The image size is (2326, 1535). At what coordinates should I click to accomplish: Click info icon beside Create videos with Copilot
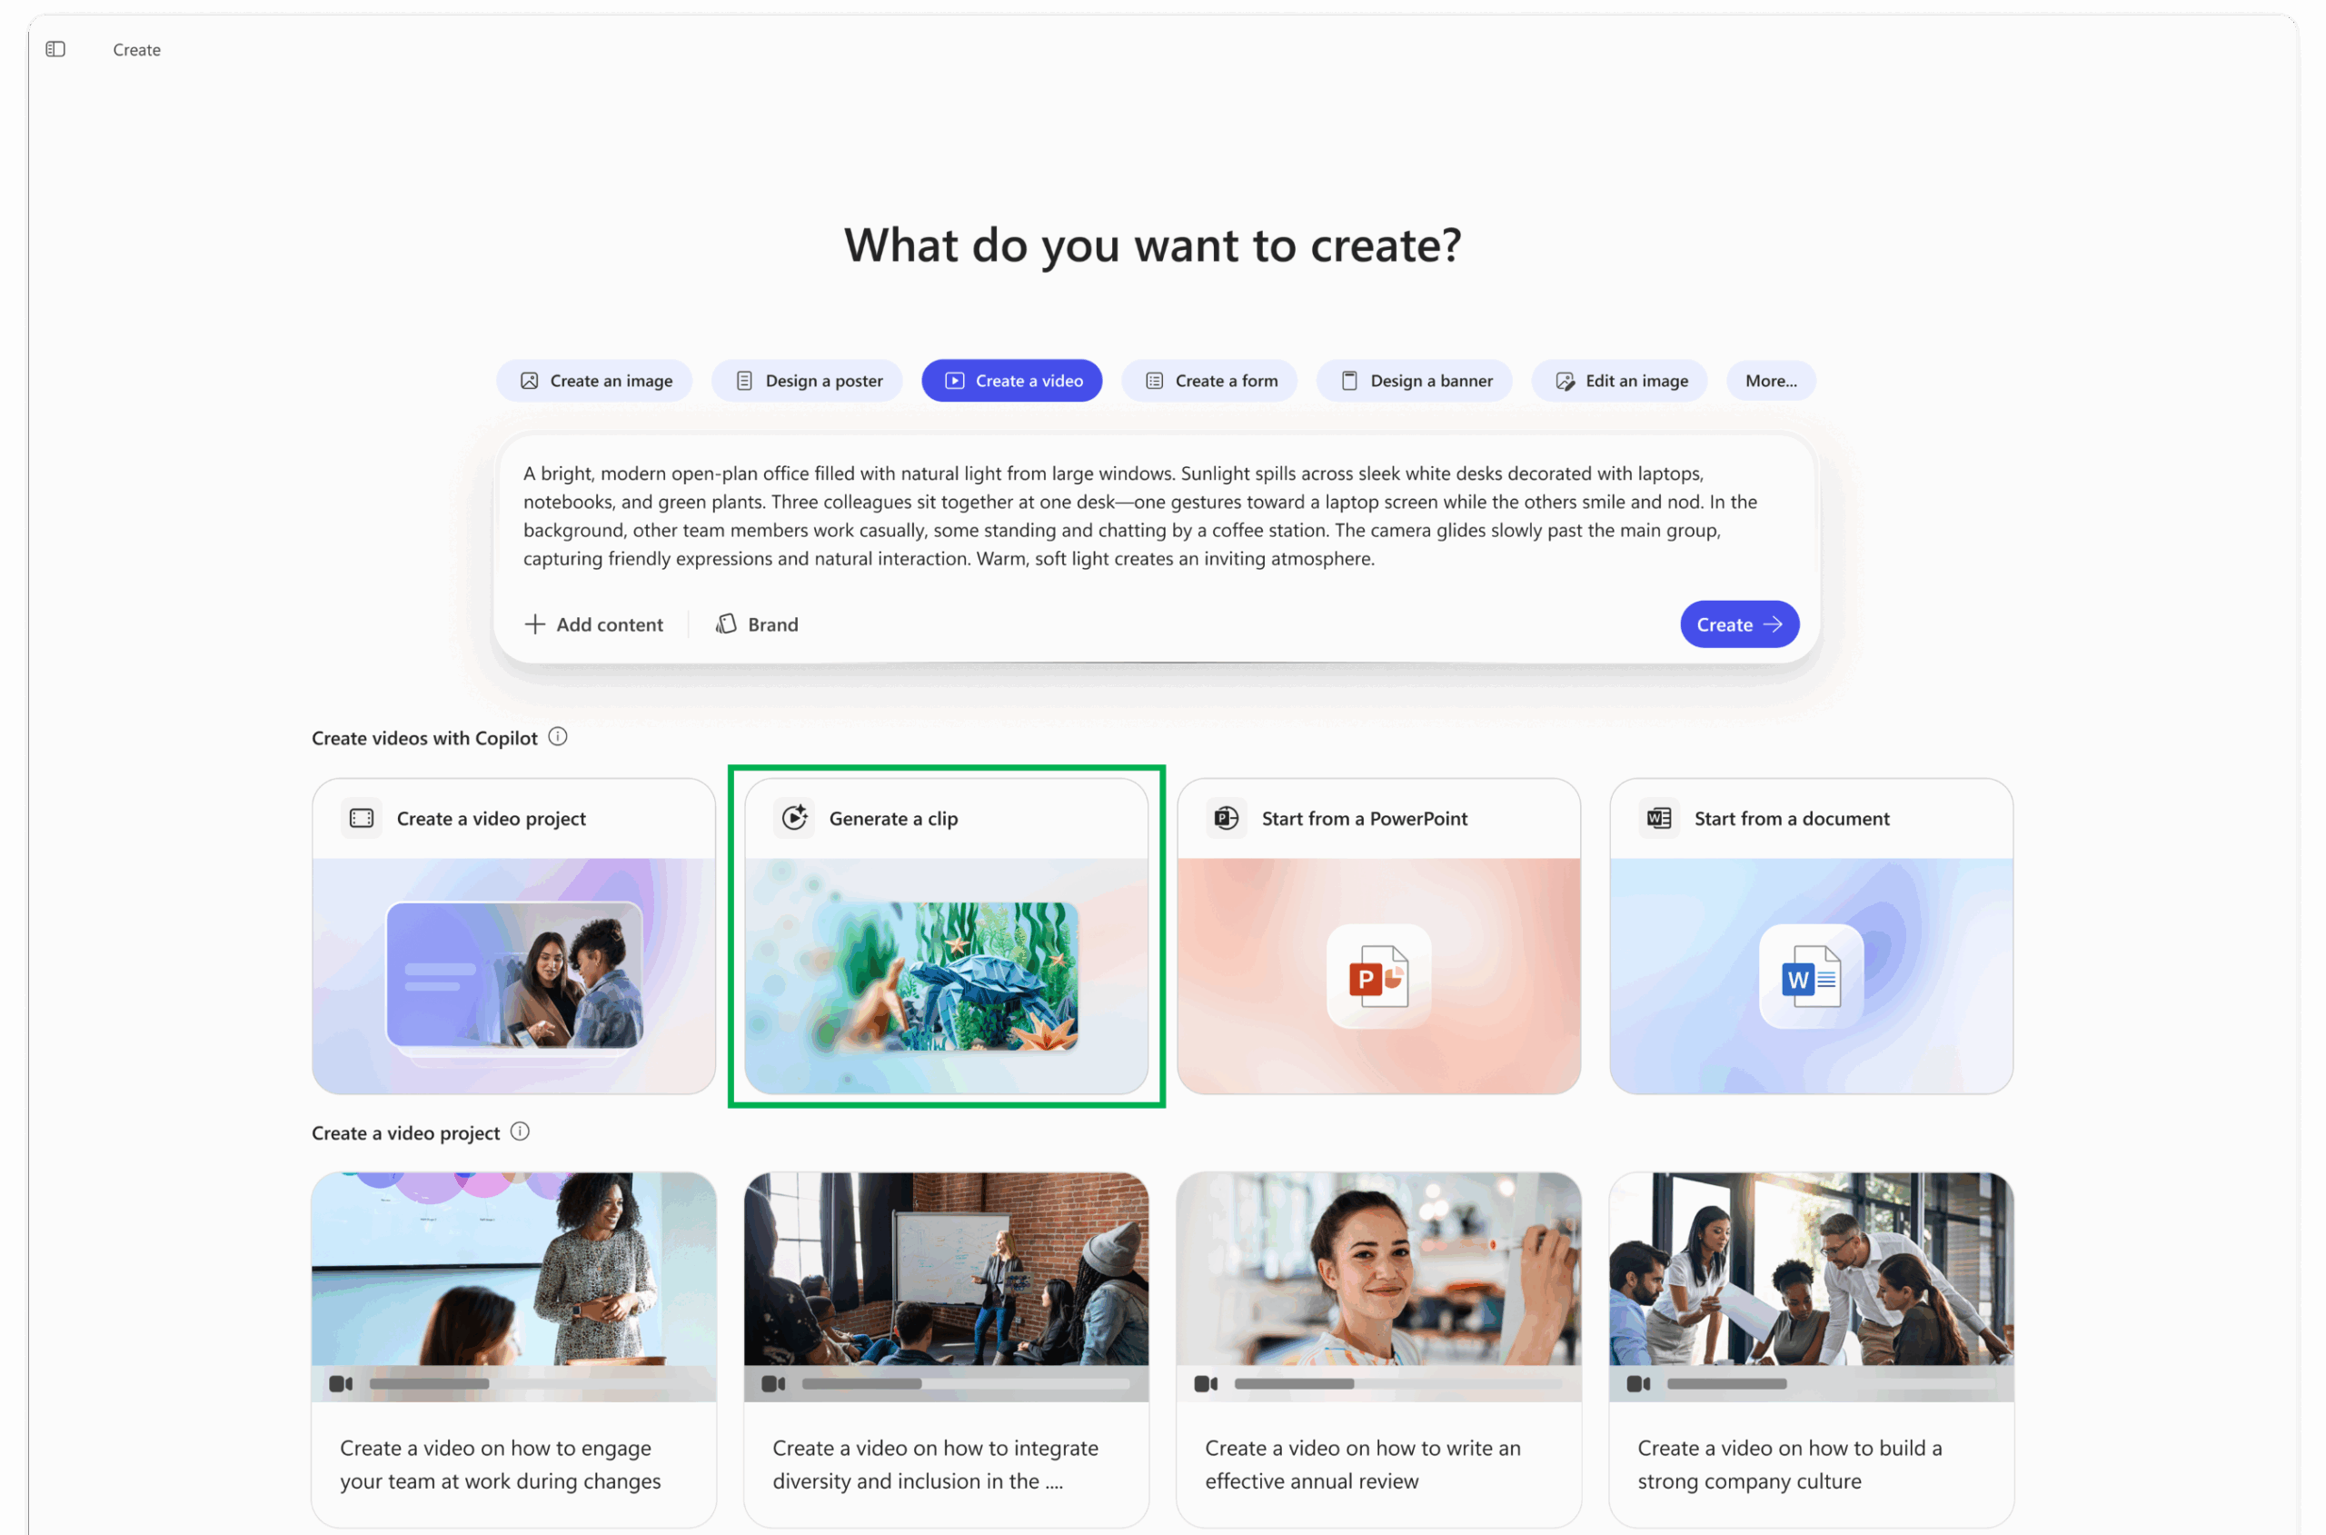(558, 737)
